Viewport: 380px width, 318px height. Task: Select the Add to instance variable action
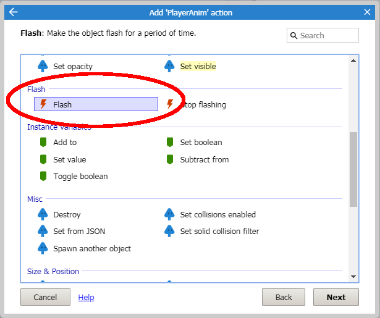click(x=65, y=142)
